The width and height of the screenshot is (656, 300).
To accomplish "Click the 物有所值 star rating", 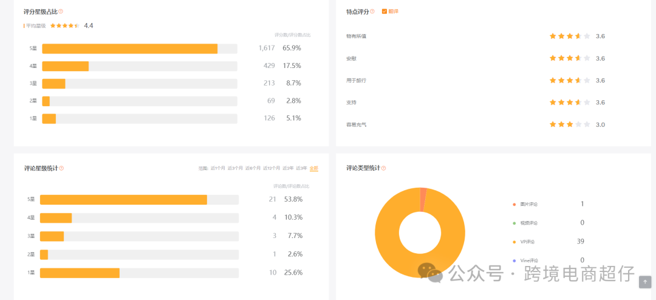I will click(569, 36).
